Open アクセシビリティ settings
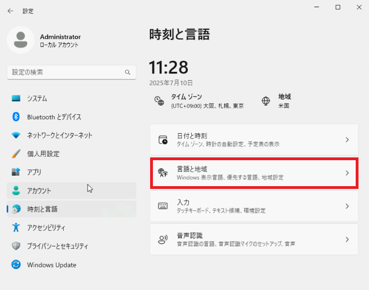This screenshot has height=290, width=369. click(x=71, y=228)
